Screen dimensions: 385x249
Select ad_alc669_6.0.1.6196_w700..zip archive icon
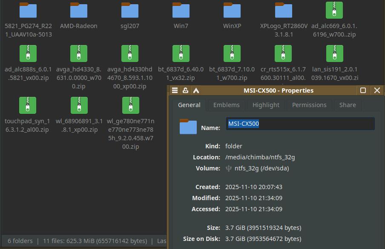click(x=334, y=10)
